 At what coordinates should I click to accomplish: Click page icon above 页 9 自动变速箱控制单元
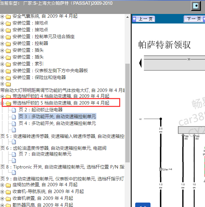tap(14, 173)
